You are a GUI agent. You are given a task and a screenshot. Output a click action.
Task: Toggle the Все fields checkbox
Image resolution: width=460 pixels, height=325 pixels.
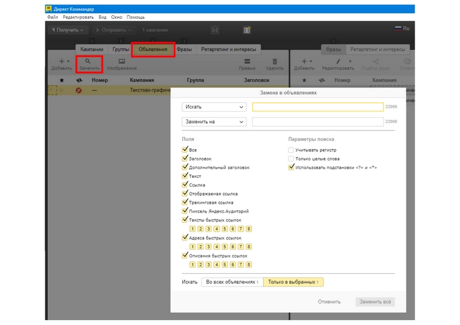pos(185,150)
